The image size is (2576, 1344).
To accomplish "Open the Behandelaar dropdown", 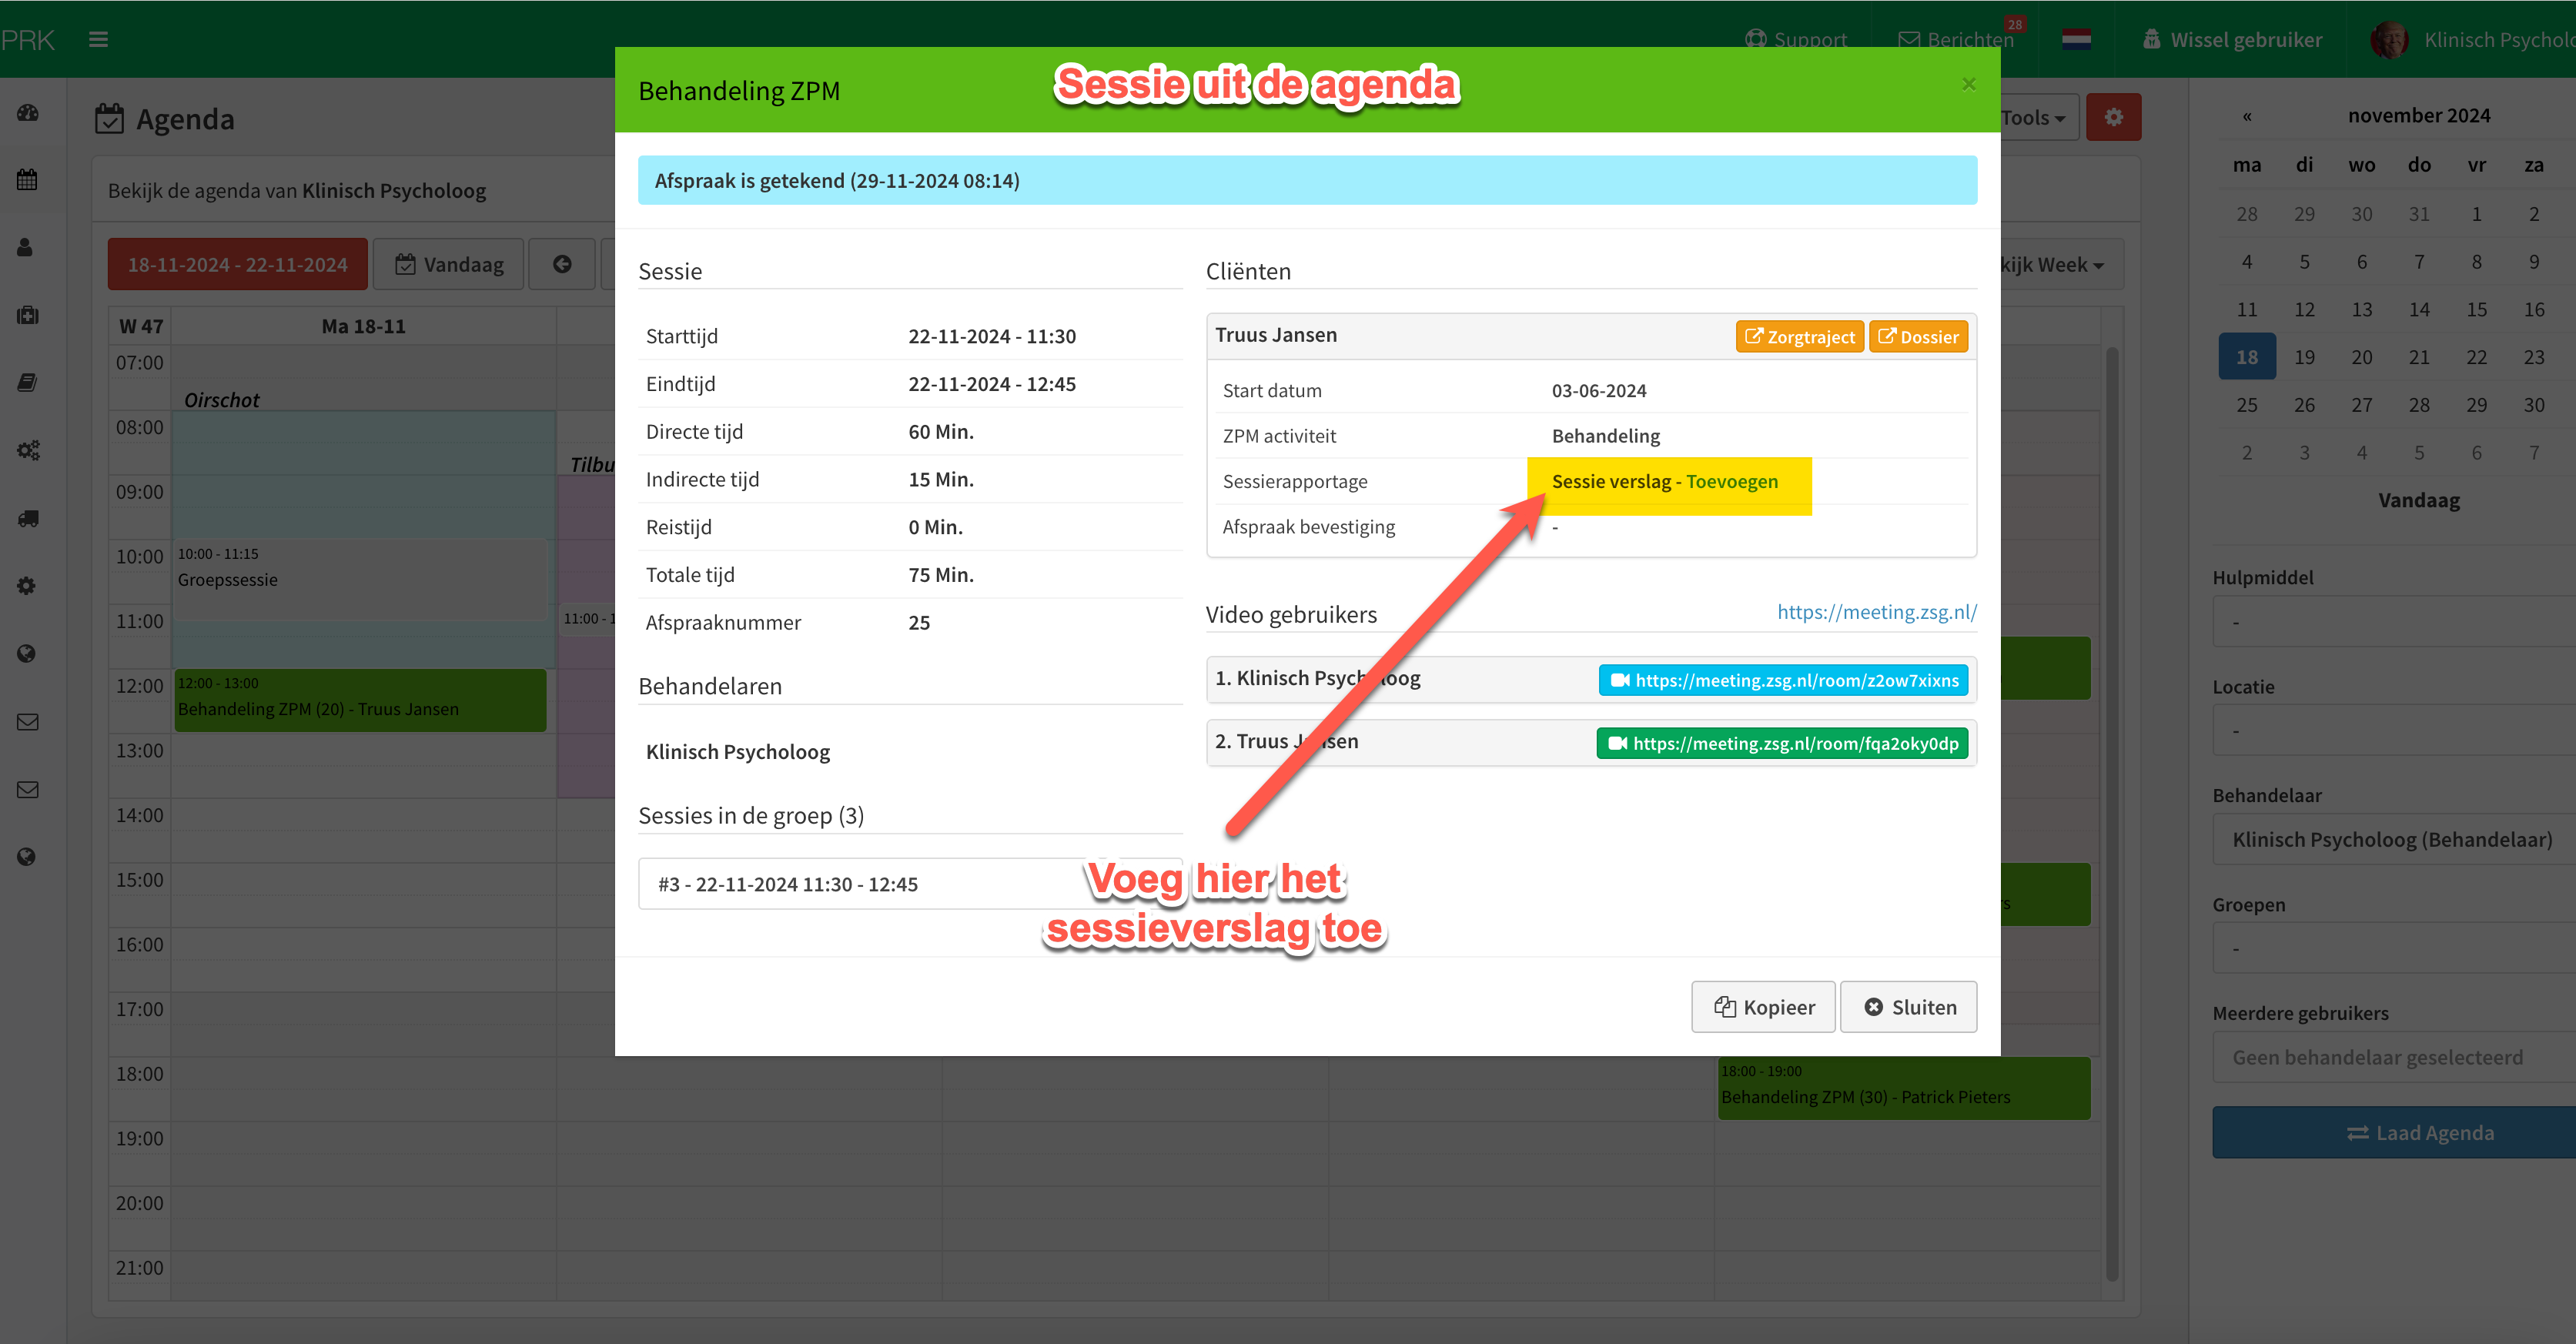I will pyautogui.click(x=2394, y=840).
